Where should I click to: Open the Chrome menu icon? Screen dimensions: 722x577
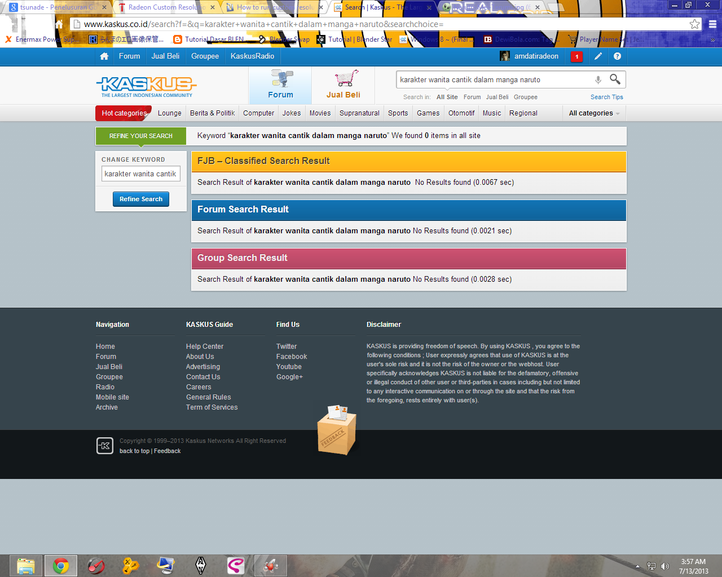click(712, 24)
